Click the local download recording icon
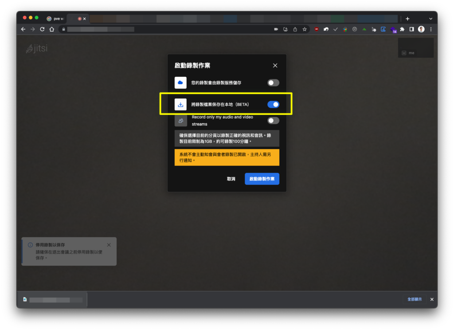The image size is (454, 330). click(180, 104)
